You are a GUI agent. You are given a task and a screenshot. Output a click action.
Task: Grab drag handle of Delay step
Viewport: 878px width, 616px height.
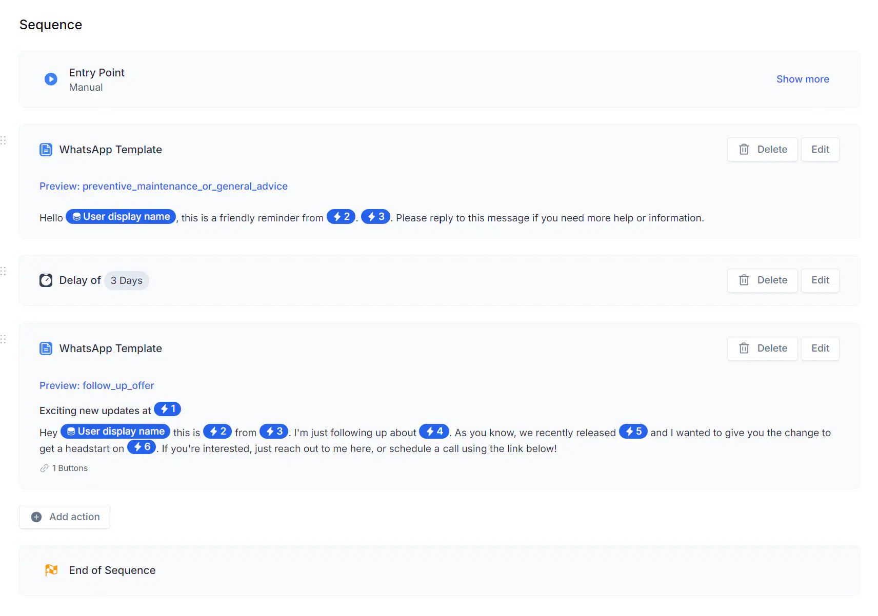pyautogui.click(x=3, y=271)
